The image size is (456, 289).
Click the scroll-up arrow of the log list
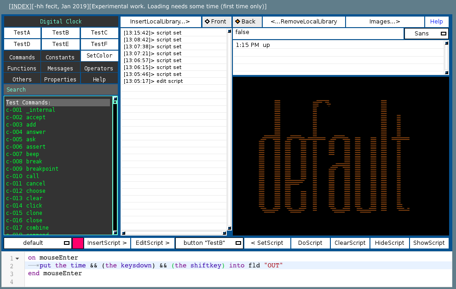229,32
